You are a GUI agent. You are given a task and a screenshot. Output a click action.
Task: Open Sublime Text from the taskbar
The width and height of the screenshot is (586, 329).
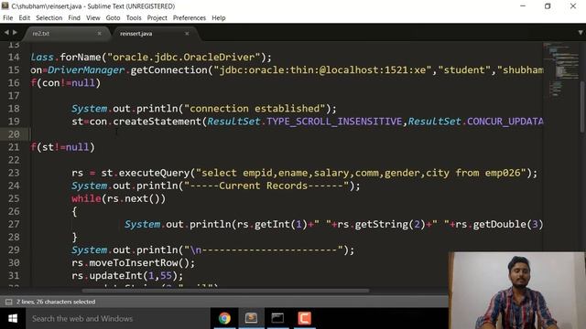(251, 318)
